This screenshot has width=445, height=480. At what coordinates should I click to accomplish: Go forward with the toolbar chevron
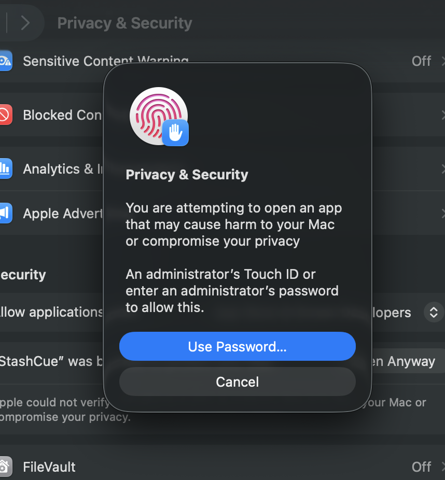25,23
